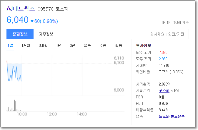Select the 1개월 chart period tab
This screenshot has height=130, width=198.
(26, 45)
